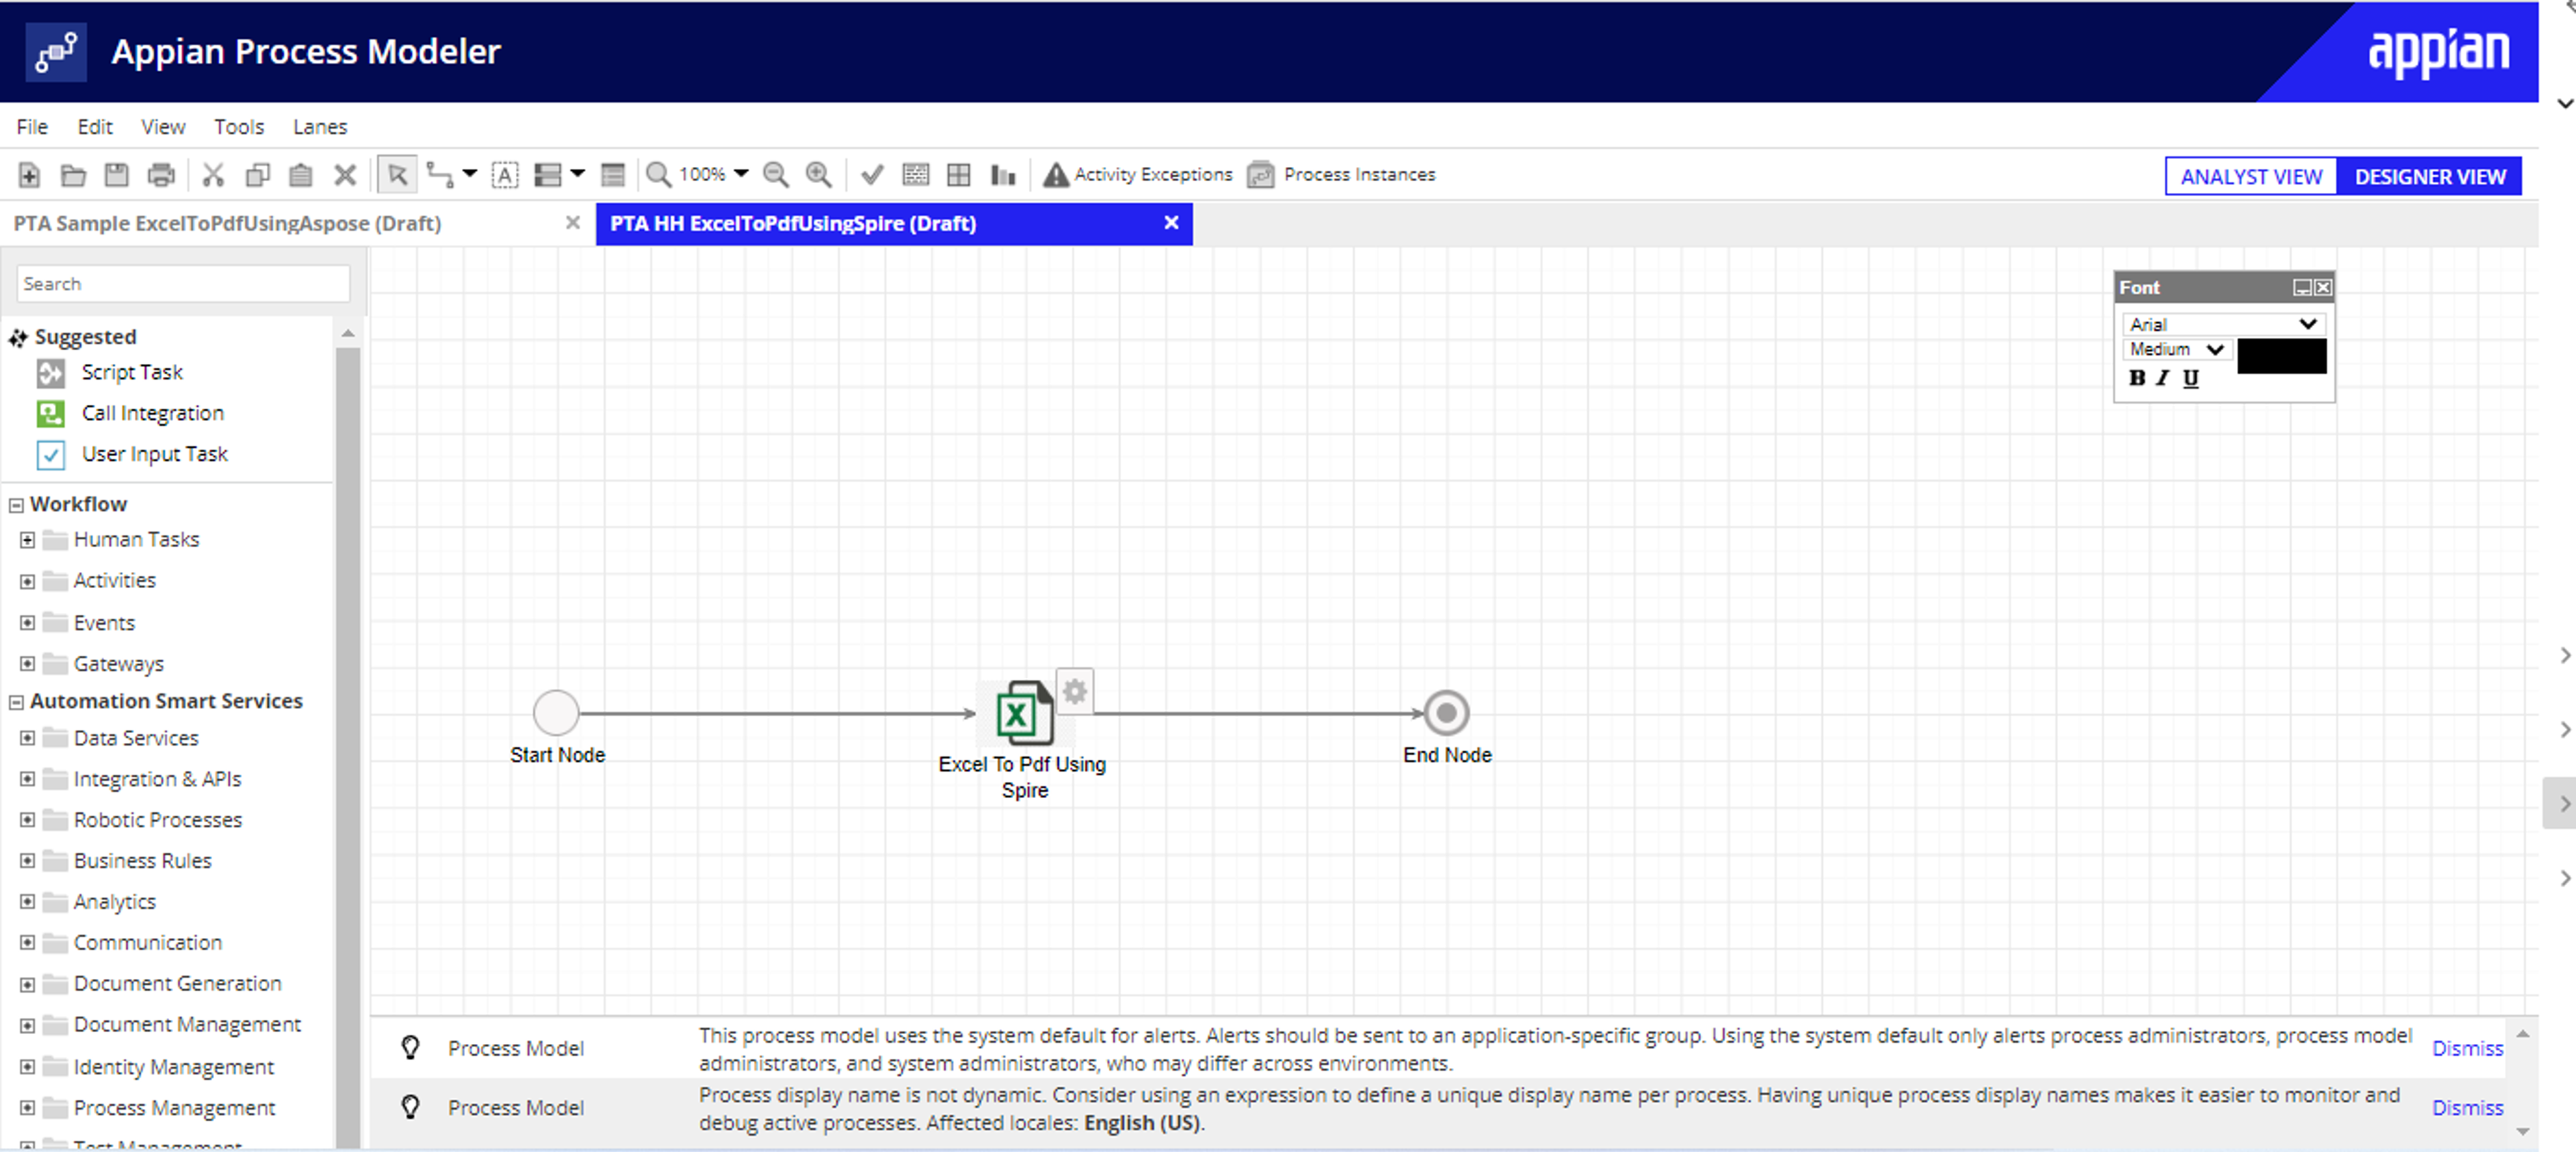
Task: Open the black font color swatch
Action: [x=2281, y=356]
